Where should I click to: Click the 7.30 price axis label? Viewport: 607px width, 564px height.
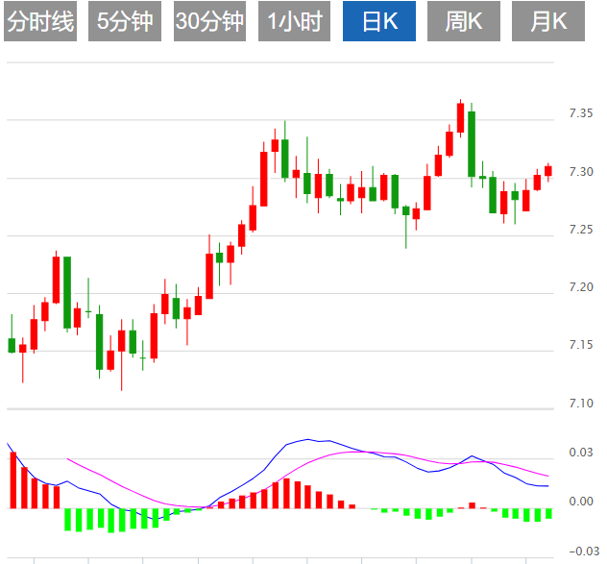pyautogui.click(x=581, y=172)
